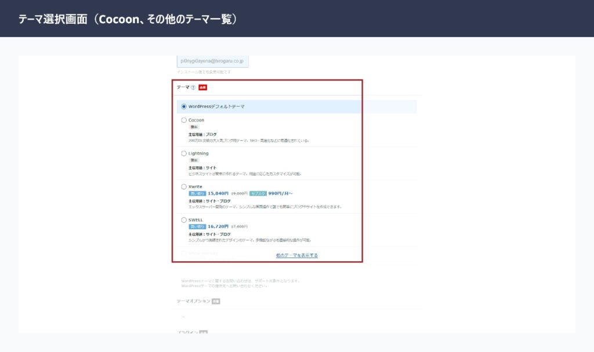Click the Xwrite theme name
Image resolution: width=594 pixels, height=352 pixels.
click(x=195, y=187)
